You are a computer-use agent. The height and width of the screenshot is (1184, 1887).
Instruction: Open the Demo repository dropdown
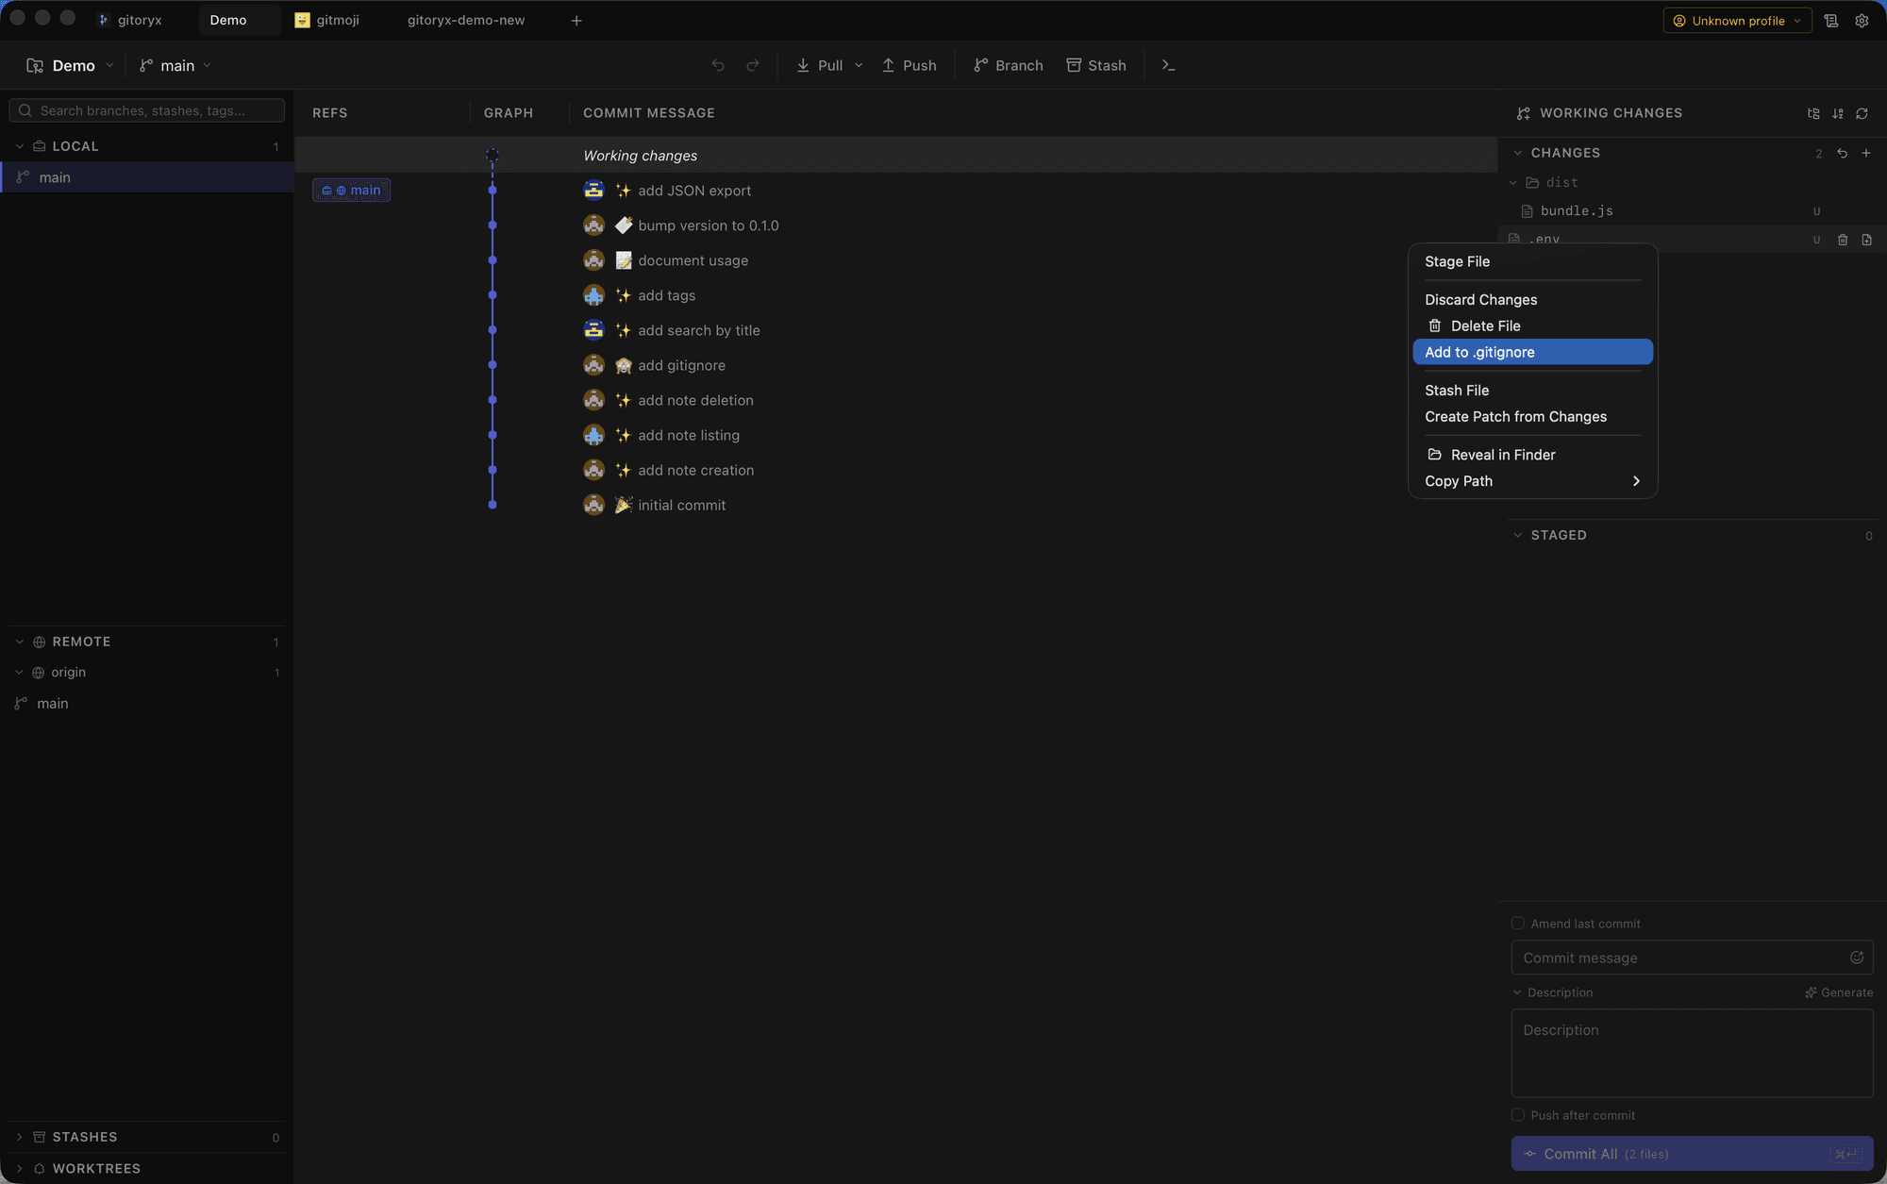[70, 65]
